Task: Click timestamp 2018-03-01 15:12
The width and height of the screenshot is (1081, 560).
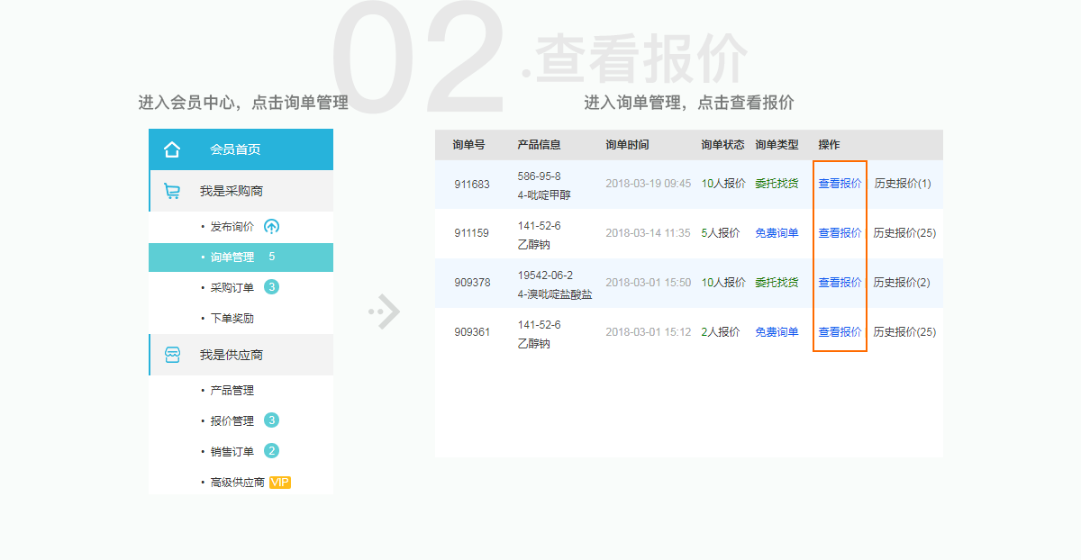Action: coord(649,332)
